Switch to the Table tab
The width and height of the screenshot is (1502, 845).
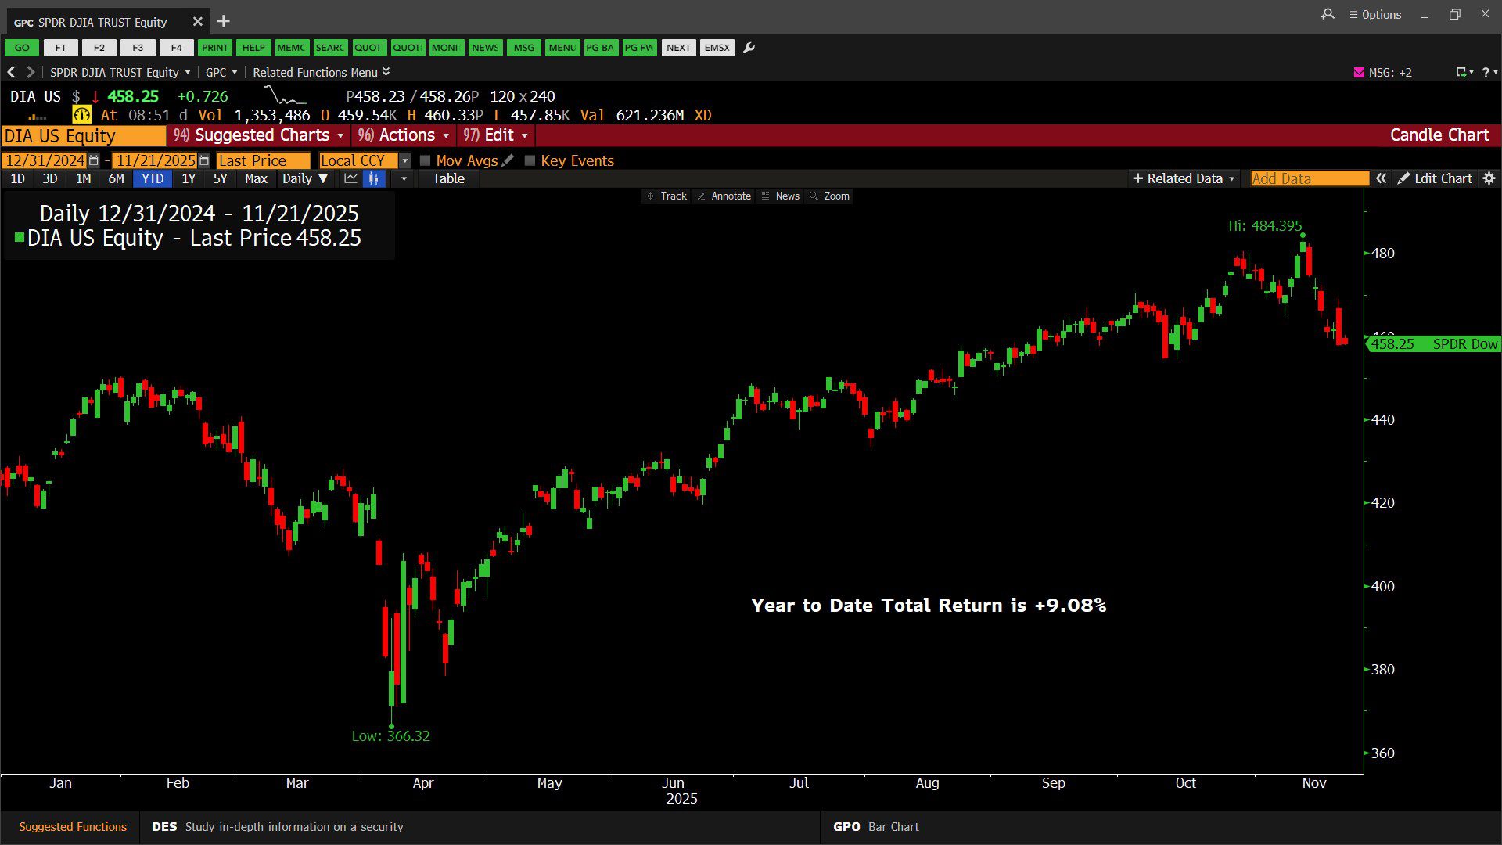[x=448, y=178]
